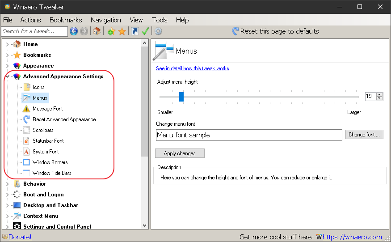Select 'Statusbar Font' label
The width and height of the screenshot is (391, 242).
tap(48, 141)
